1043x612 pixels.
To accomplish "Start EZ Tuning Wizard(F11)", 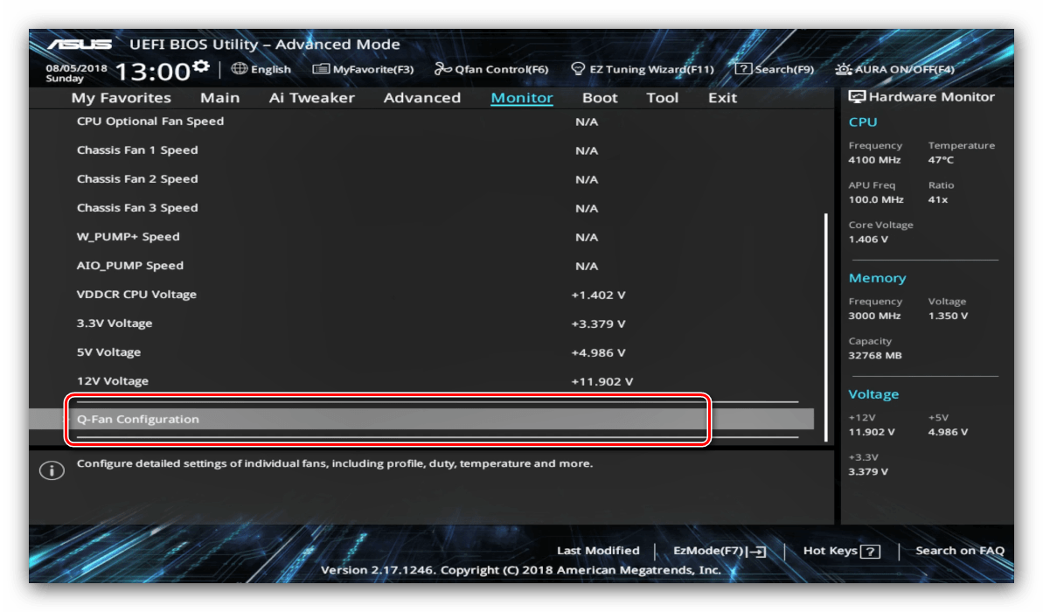I will (642, 69).
